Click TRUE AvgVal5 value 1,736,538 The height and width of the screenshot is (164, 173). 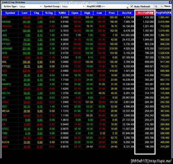tap(164, 57)
